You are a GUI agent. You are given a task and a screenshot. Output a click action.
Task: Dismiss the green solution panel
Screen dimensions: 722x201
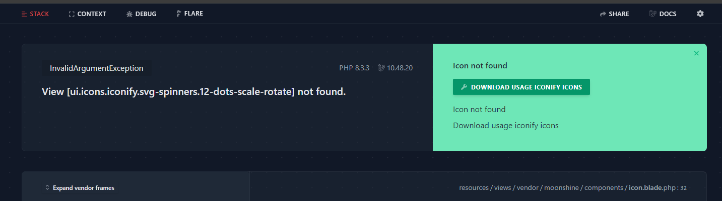pos(696,53)
